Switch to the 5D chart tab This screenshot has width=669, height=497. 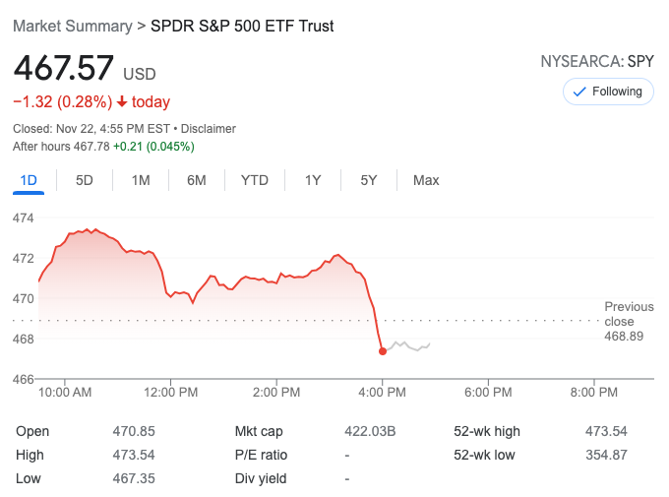(85, 180)
